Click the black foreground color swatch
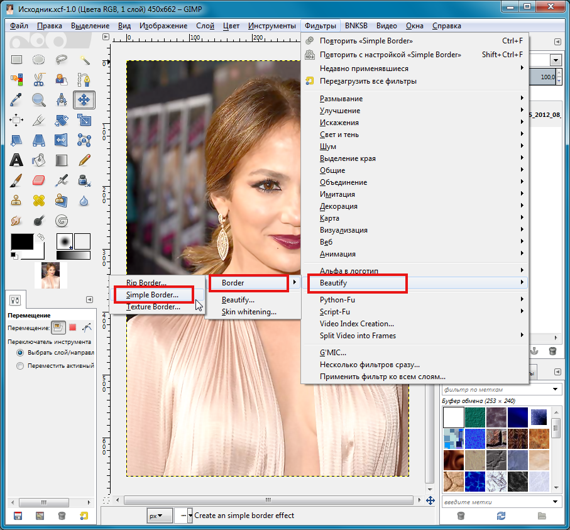 (22, 241)
